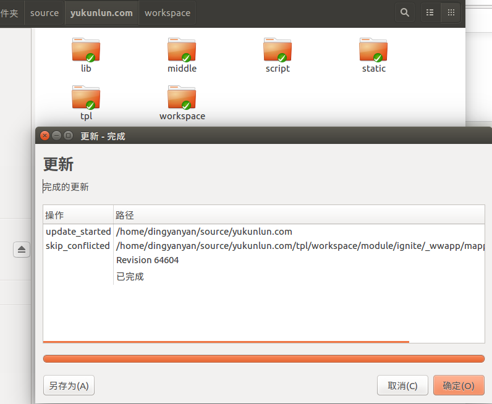Switch to grid view

click(x=451, y=12)
